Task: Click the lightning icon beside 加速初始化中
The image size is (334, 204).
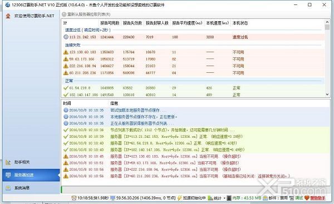Action: click(180, 198)
